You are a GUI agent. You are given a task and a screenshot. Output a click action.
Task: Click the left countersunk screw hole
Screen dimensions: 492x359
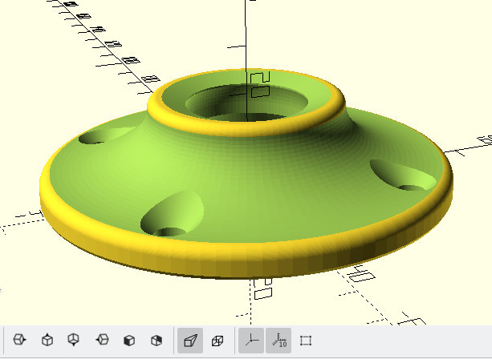[98, 136]
